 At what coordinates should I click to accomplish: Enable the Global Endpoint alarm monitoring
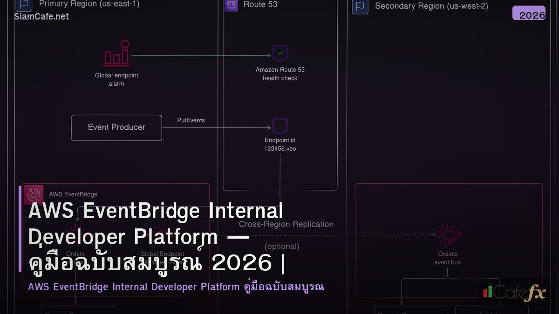point(116,53)
